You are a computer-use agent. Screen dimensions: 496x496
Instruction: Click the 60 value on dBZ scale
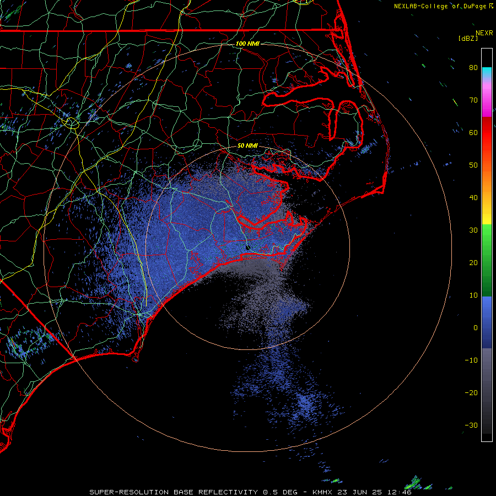coord(473,133)
